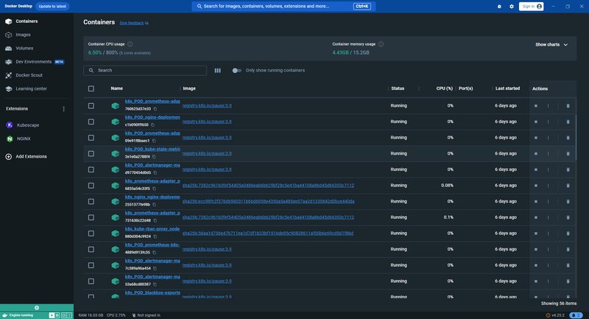Open more actions for container 7c389a96a454
Viewport: 589px width, 319px height.
coord(548,265)
